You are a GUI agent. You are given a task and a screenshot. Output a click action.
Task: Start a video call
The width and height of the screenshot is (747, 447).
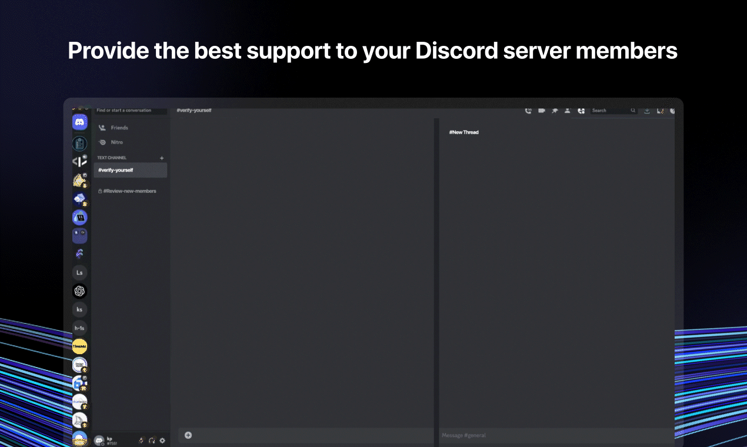pos(542,111)
